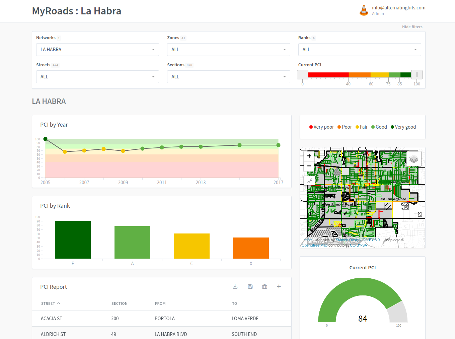455x339 pixels.
Task: Download the PCI Report
Action: tap(235, 287)
